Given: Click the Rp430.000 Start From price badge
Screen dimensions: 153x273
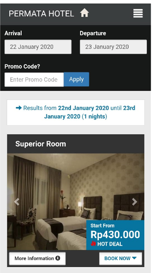Looking at the screenshot, I should point(115,235).
